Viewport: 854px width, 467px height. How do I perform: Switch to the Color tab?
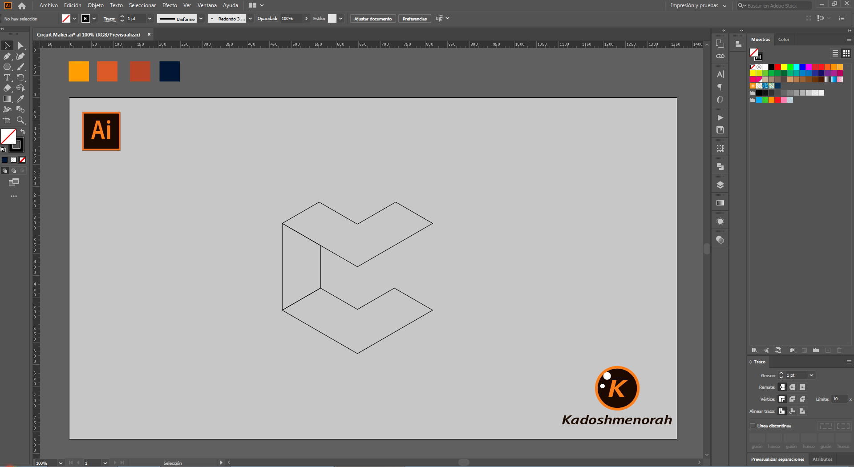point(784,40)
